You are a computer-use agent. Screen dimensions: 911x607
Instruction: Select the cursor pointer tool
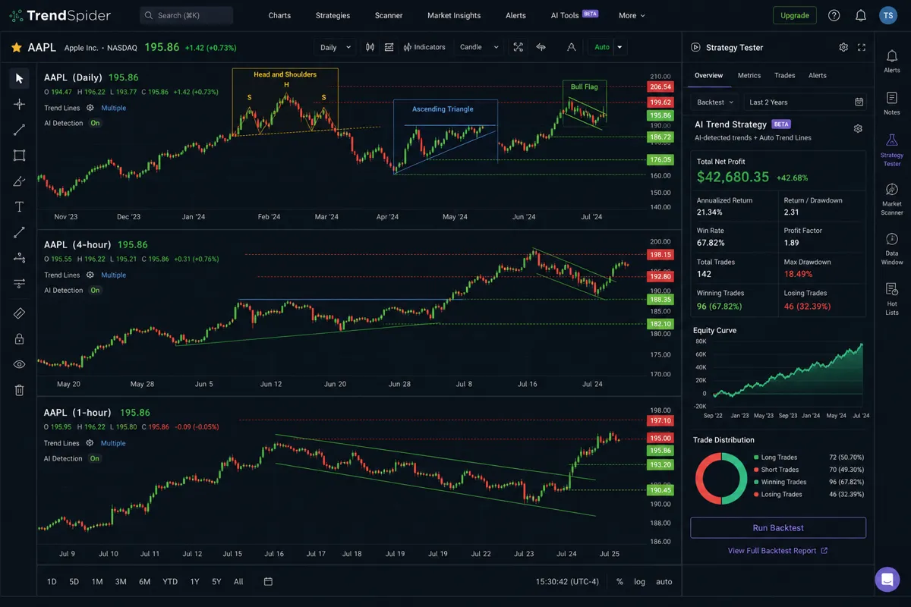coord(19,78)
